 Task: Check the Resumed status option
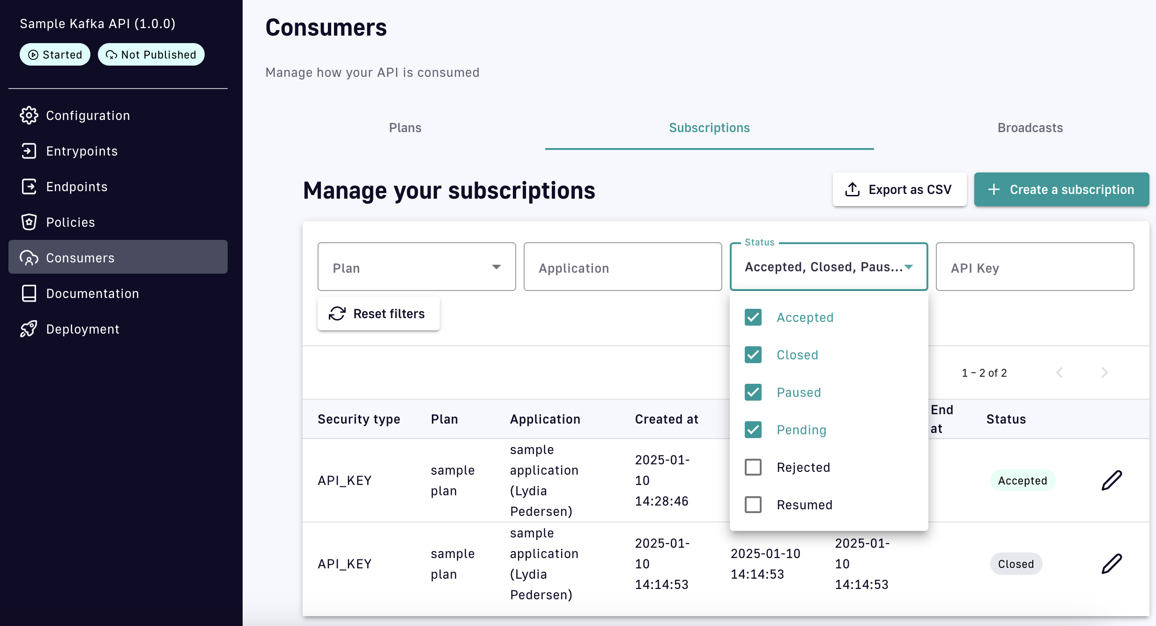point(753,505)
